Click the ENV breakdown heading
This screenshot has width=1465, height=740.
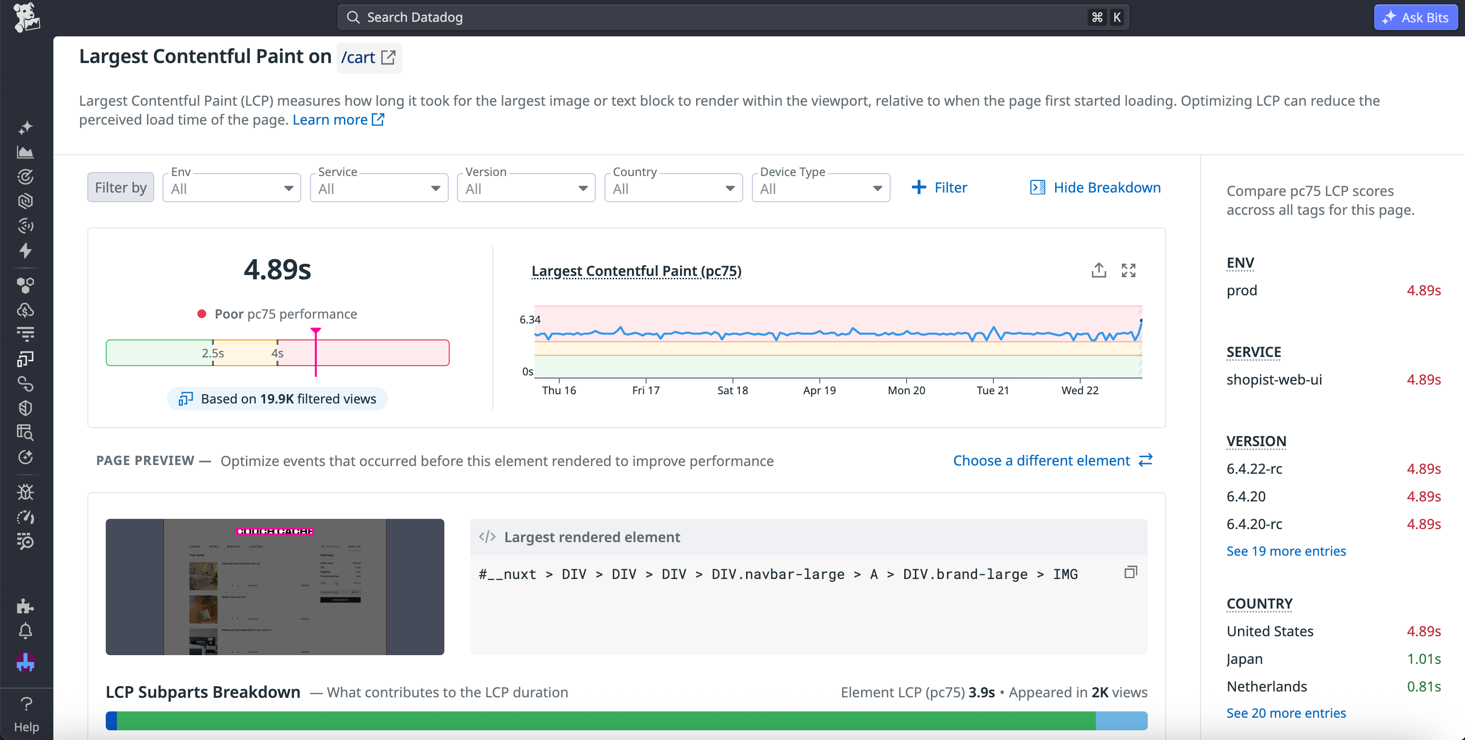tap(1240, 263)
